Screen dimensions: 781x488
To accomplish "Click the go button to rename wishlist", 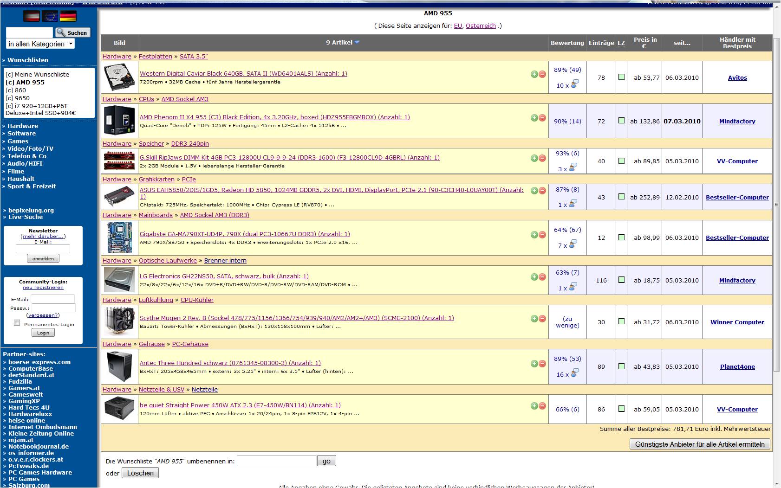I will (326, 461).
